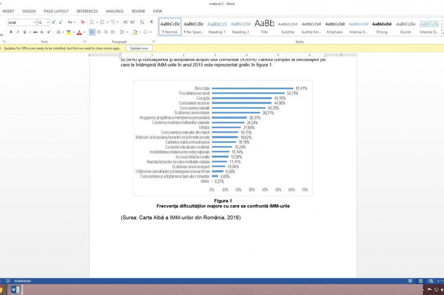Viewport: 444px width, 295px height.
Task: Open the PAGE LAYOUT ribbon tab
Action: (56, 11)
